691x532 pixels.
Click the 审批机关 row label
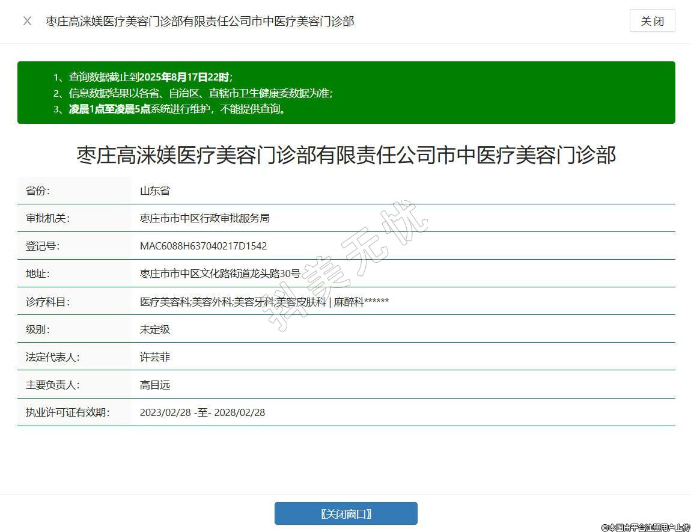click(47, 218)
